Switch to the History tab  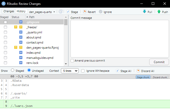coord(21,11)
